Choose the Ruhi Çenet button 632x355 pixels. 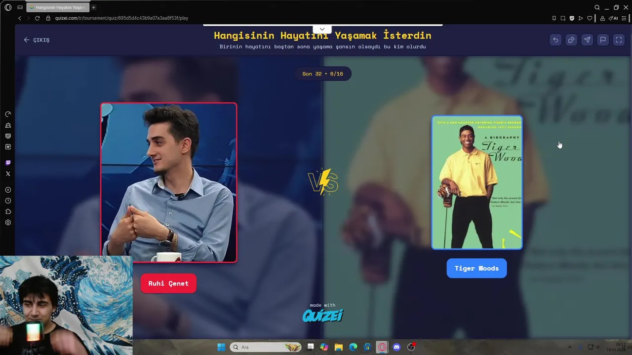tap(168, 284)
